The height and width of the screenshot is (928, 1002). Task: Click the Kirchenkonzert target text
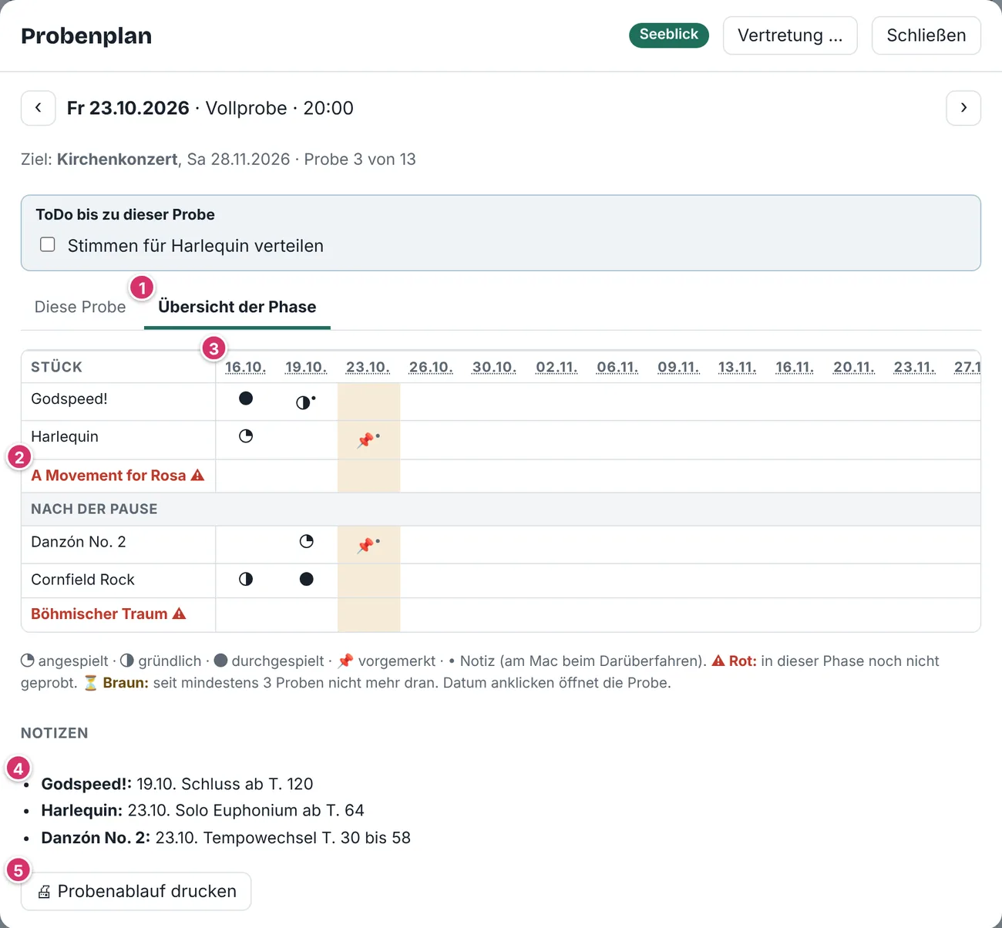tap(117, 159)
